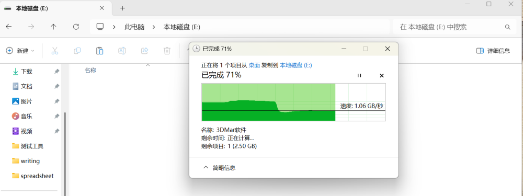Screen dimensions: 523x196
Task: Click the 已完成 71% heading text
Action: pos(221,75)
